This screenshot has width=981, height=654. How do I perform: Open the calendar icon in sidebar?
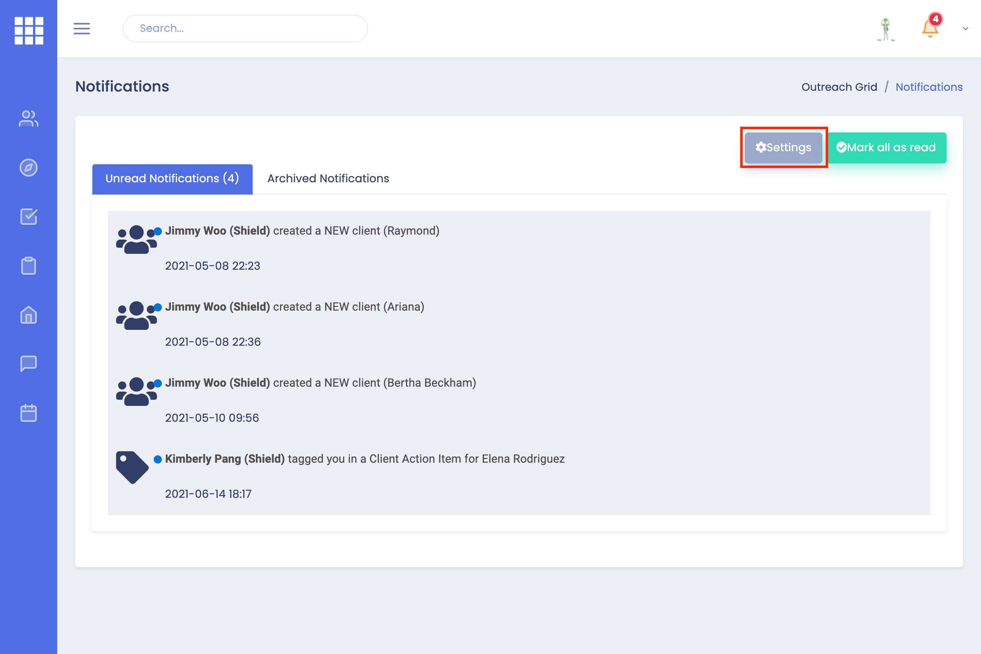[28, 413]
